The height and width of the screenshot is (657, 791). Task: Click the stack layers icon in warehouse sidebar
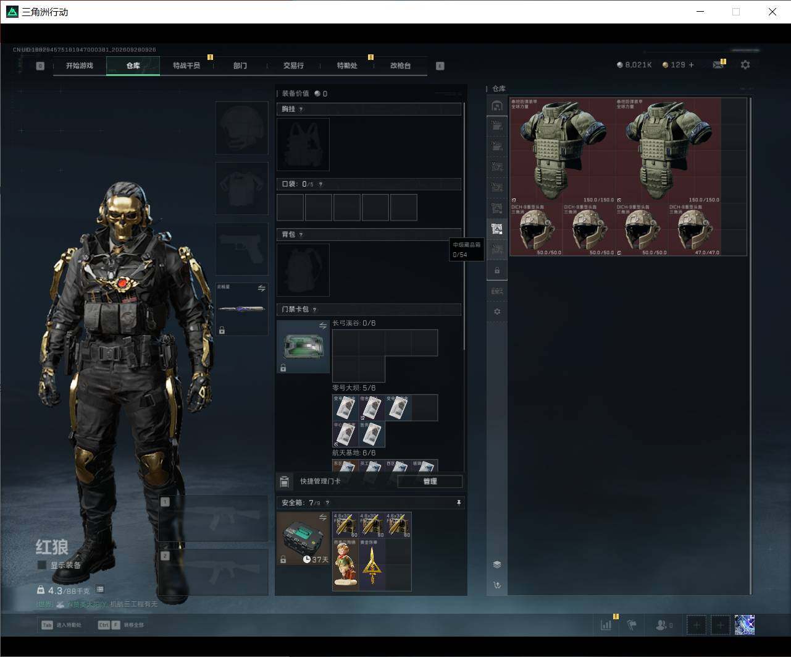coord(497,564)
